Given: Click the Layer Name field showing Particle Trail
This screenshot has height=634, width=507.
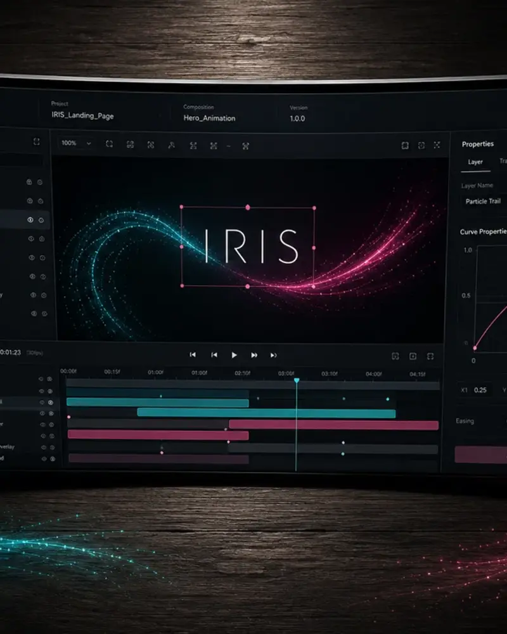Looking at the screenshot, I should (484, 201).
